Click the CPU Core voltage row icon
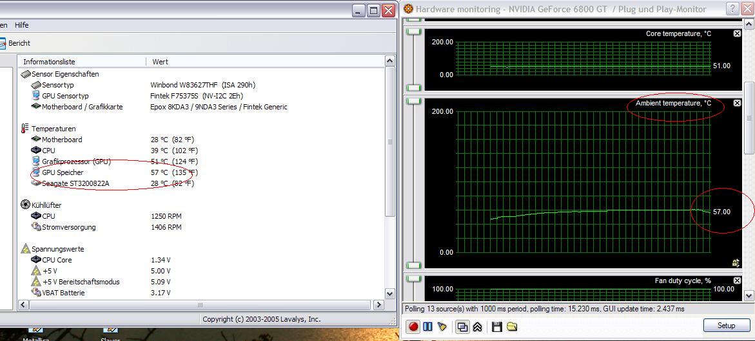Image resolution: width=755 pixels, height=341 pixels. click(x=35, y=260)
